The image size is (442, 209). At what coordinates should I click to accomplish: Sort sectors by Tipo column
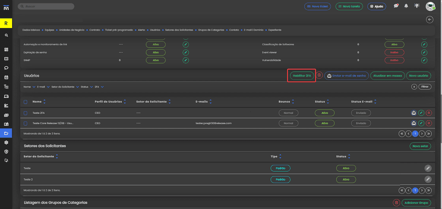[x=280, y=157]
